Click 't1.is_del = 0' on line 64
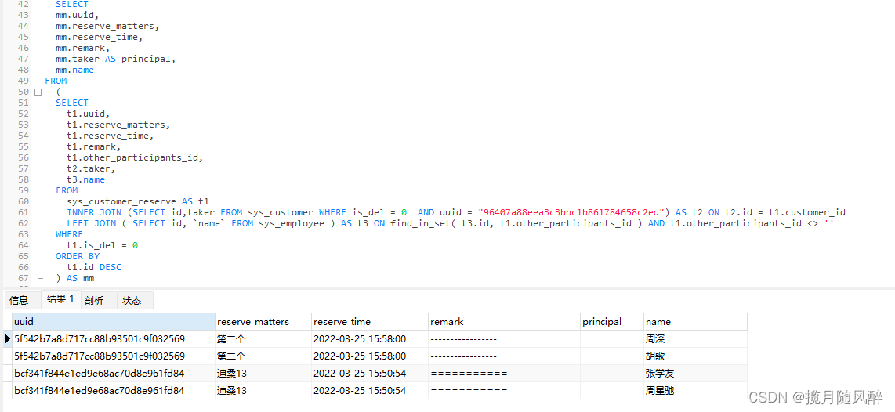 point(102,245)
